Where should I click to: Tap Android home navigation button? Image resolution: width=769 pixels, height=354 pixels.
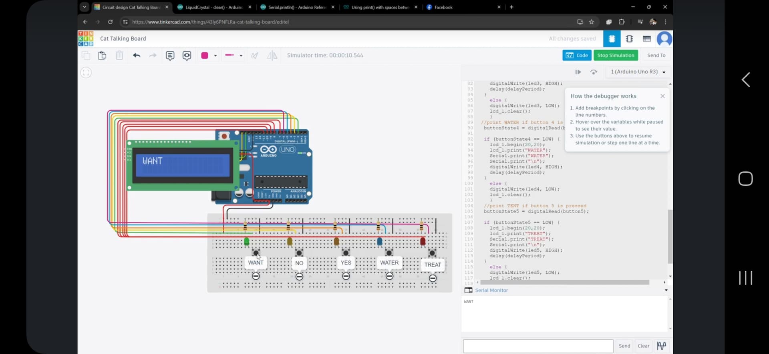(x=745, y=179)
